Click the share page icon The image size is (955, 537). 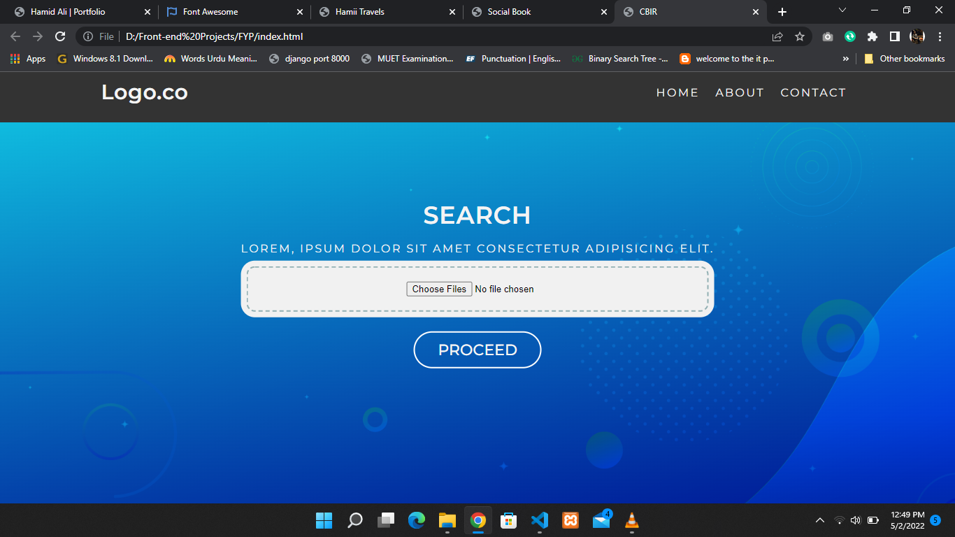777,36
